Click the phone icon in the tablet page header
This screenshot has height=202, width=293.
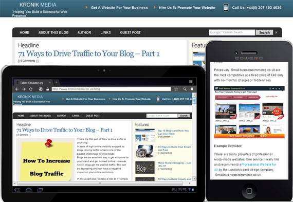[x=158, y=99]
